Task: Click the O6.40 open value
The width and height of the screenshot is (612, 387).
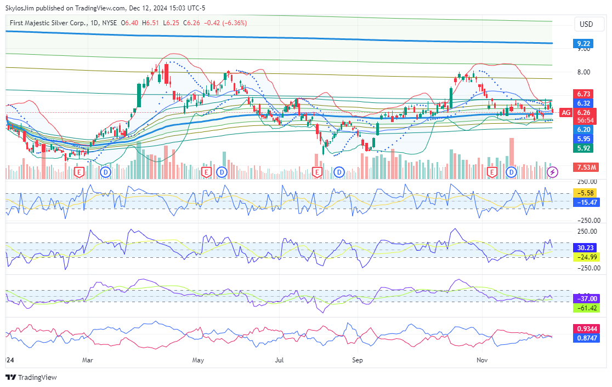Action: [x=129, y=23]
